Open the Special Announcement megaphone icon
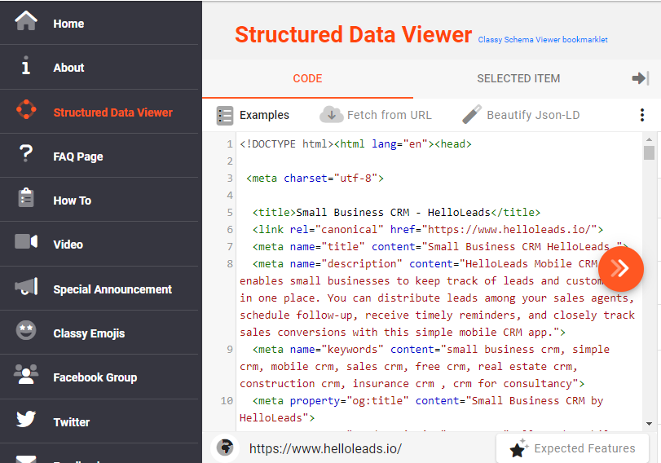 26,288
